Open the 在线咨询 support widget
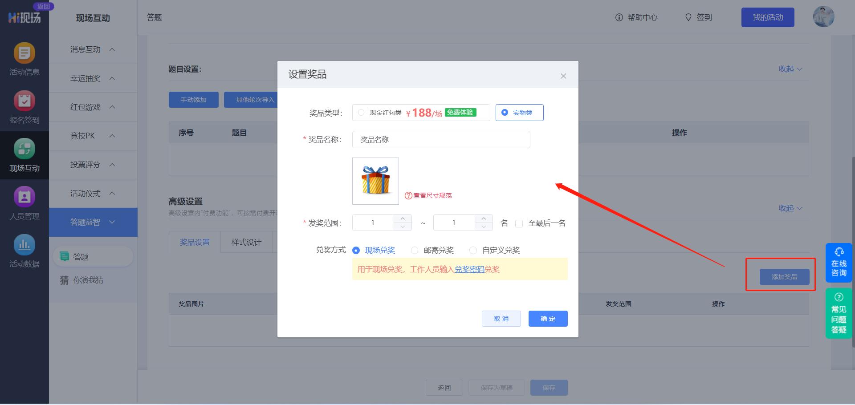 [x=839, y=263]
